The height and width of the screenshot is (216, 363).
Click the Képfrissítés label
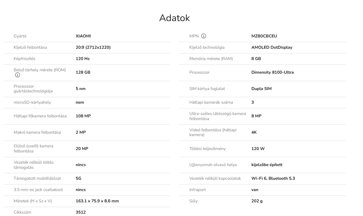[x=24, y=59]
